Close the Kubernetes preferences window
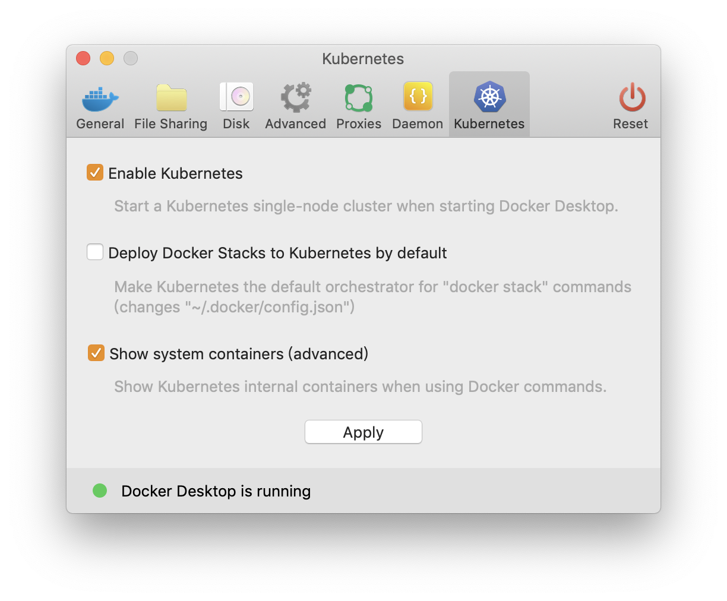 click(x=83, y=58)
